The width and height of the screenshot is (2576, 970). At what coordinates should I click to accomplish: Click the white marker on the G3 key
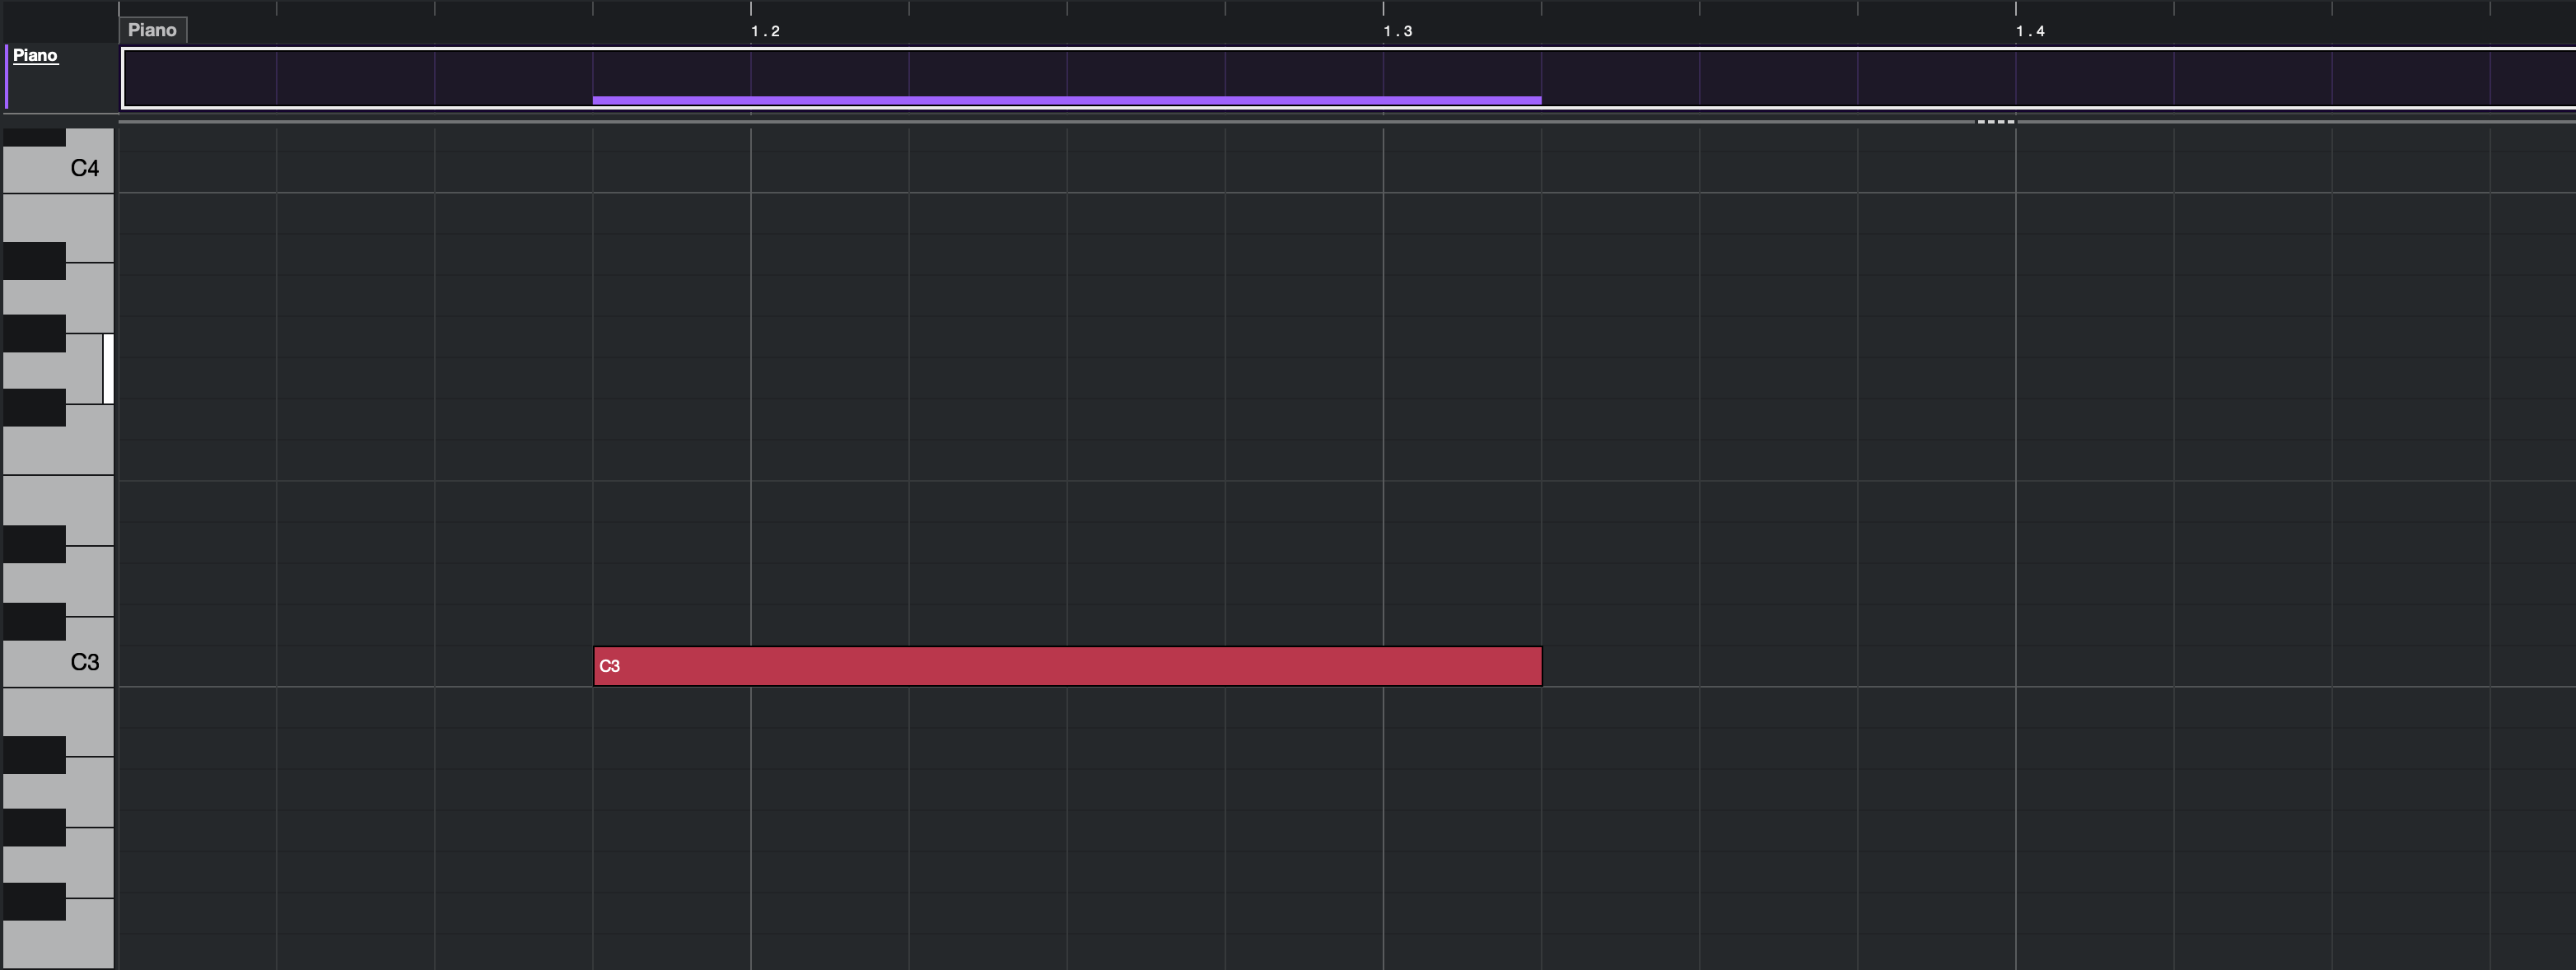coord(108,369)
